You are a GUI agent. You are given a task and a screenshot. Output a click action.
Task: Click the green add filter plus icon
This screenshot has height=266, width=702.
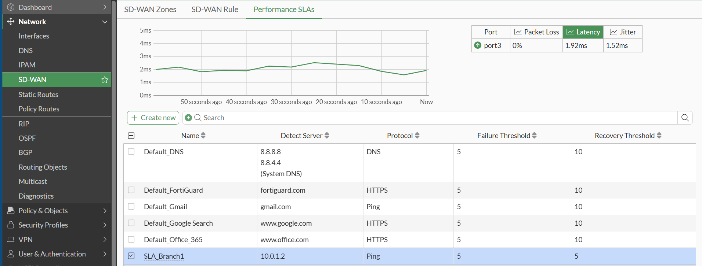click(188, 118)
